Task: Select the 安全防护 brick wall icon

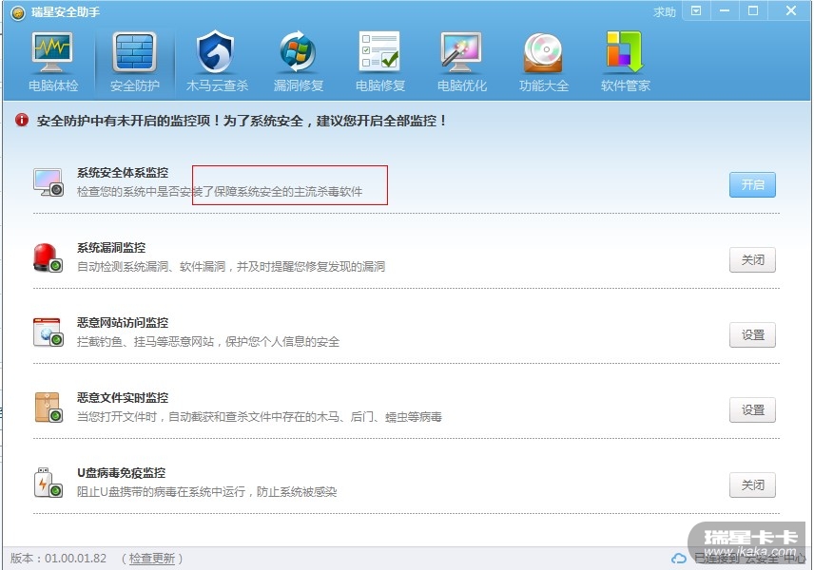Action: pyautogui.click(x=134, y=52)
